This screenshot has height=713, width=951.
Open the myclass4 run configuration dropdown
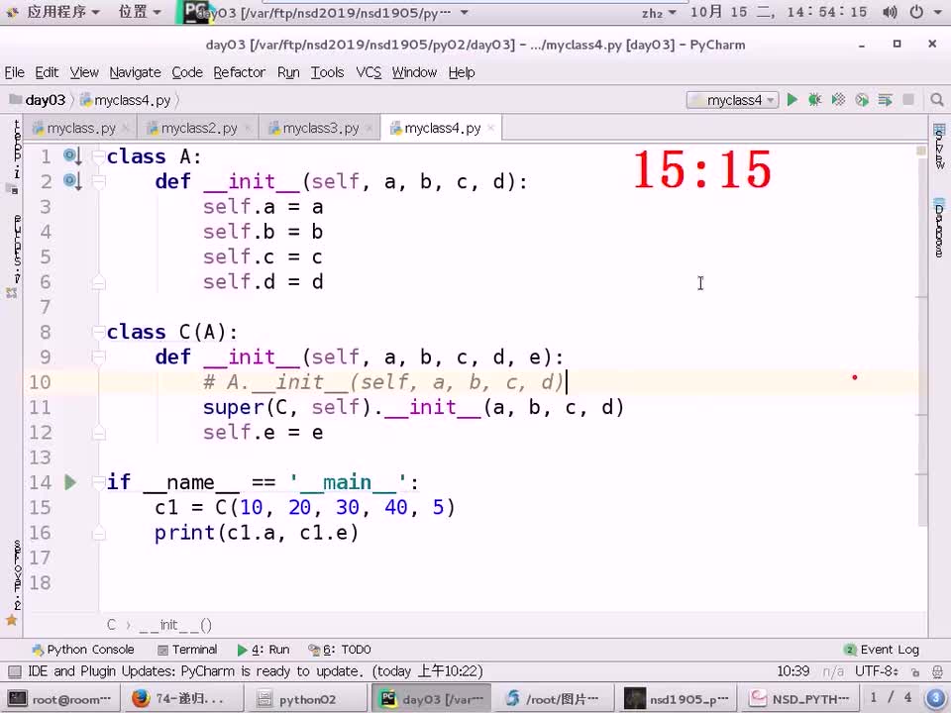(733, 100)
